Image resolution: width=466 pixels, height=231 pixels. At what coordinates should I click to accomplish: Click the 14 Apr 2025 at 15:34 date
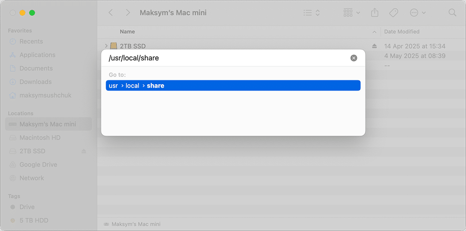[415, 46]
